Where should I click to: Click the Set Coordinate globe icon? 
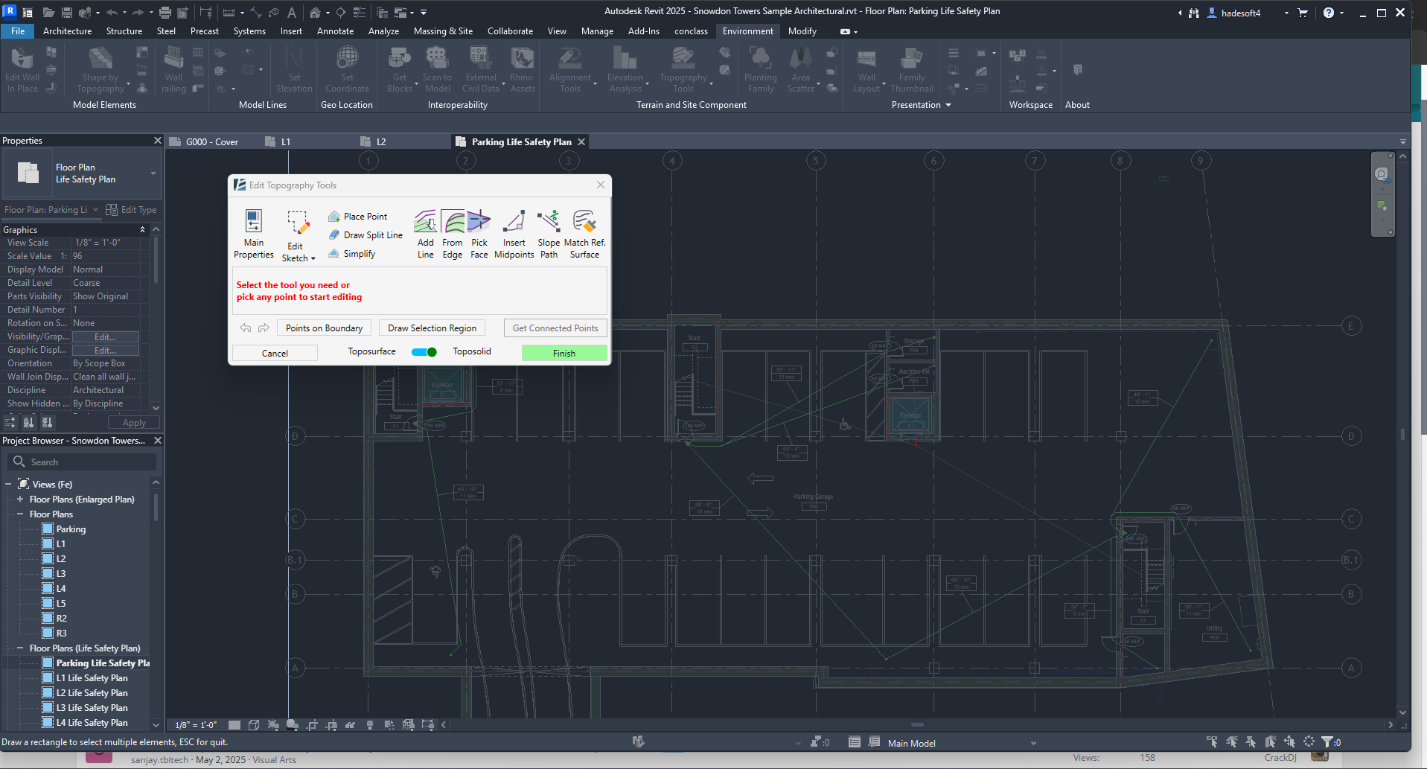point(347,58)
